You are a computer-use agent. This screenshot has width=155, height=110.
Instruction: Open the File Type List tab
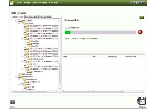(31, 17)
